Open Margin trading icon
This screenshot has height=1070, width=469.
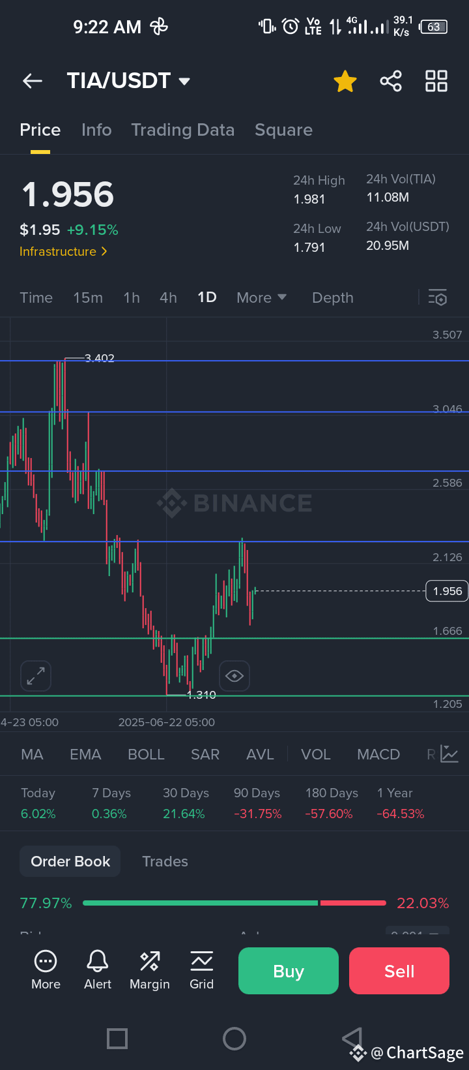pyautogui.click(x=150, y=961)
